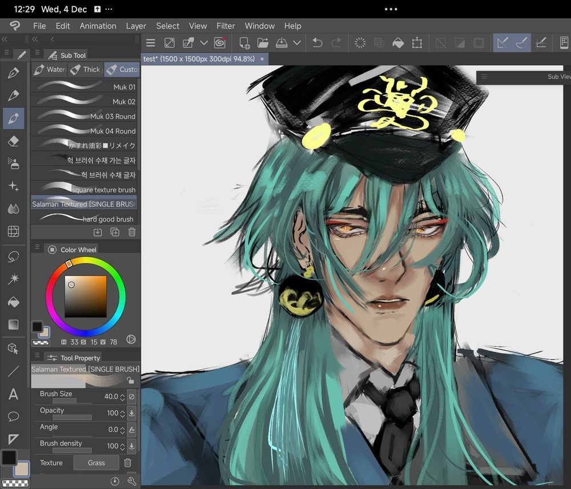
Task: Select the Pencil tool below the Pen tool
Action: pos(14,96)
